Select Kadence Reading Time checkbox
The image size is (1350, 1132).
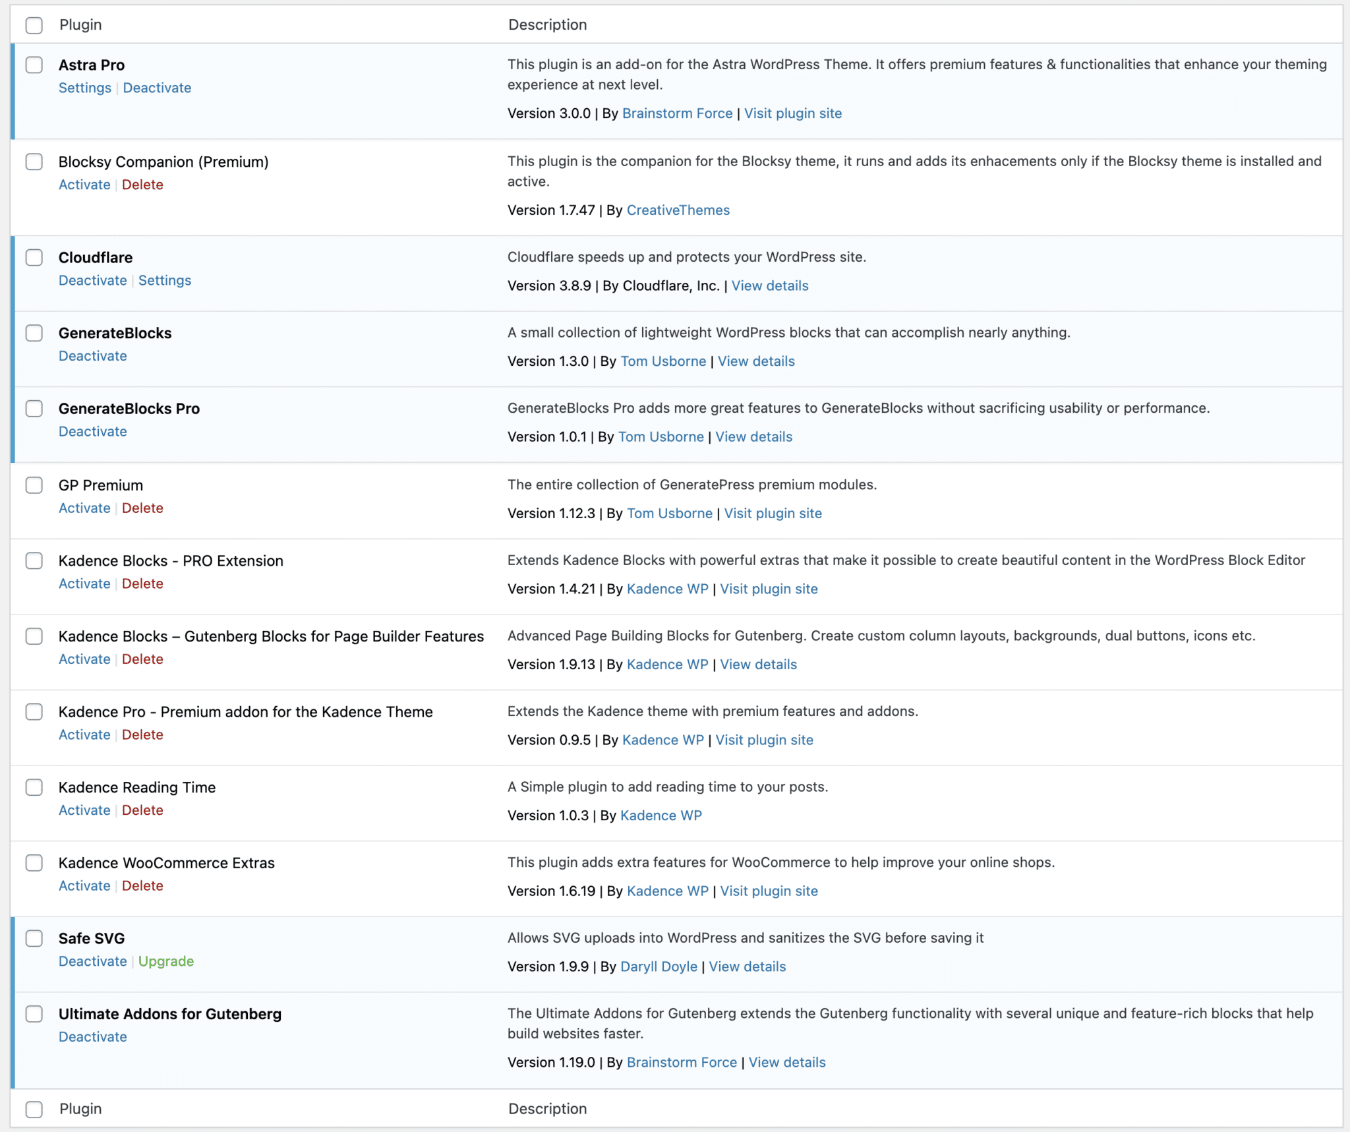pyautogui.click(x=34, y=787)
